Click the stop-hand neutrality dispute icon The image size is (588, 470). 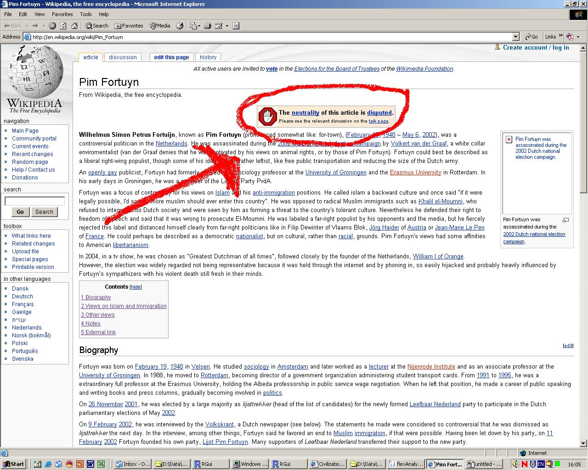pos(267,116)
